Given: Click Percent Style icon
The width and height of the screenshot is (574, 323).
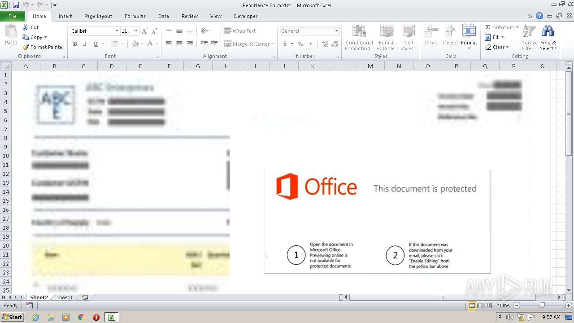Looking at the screenshot, I should (300, 44).
